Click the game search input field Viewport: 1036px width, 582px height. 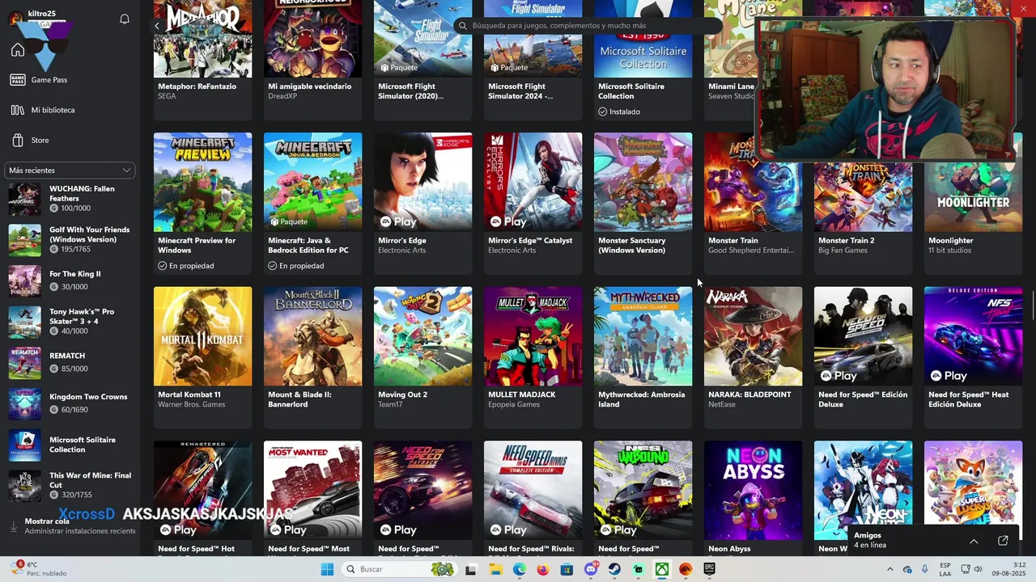point(588,26)
